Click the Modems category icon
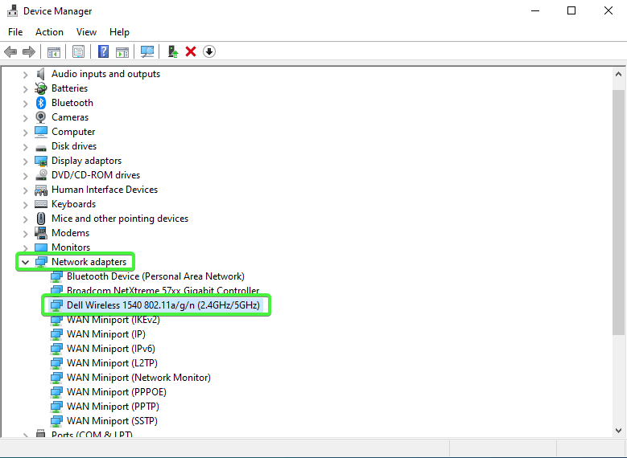The width and height of the screenshot is (627, 458). point(41,233)
